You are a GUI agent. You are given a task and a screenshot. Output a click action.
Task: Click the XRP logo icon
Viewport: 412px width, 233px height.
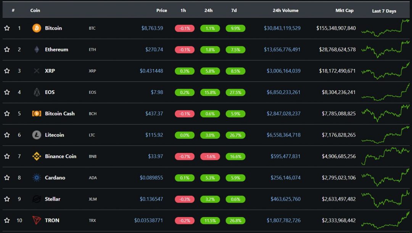click(37, 71)
